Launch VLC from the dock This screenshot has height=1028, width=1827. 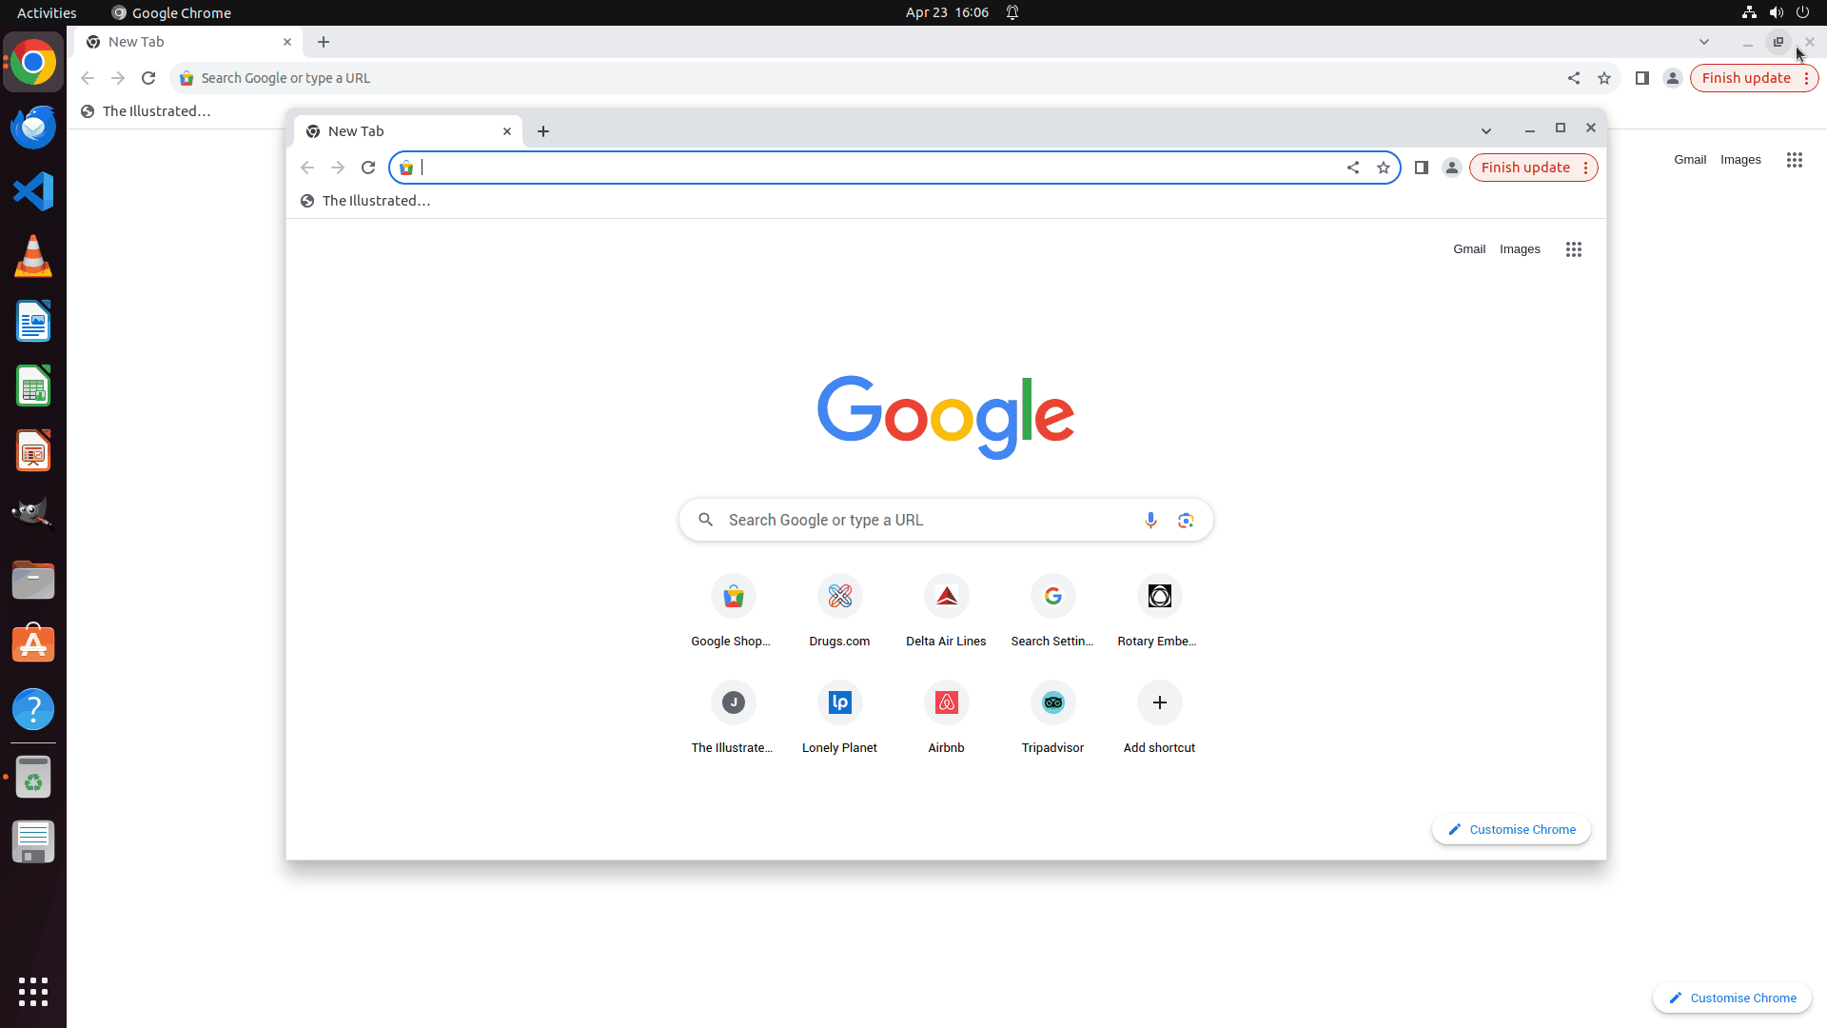coord(32,256)
